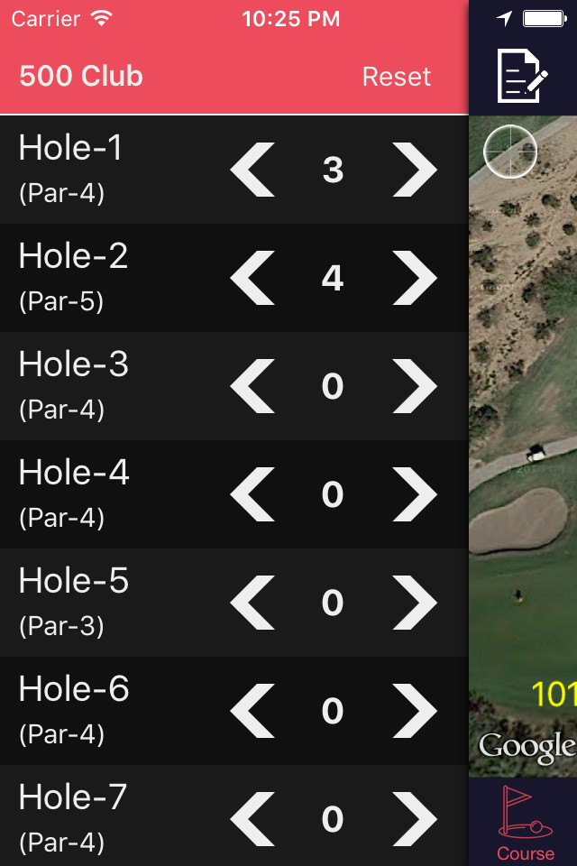
Task: Tap the sand bunker on satellite map
Action: pos(518,522)
